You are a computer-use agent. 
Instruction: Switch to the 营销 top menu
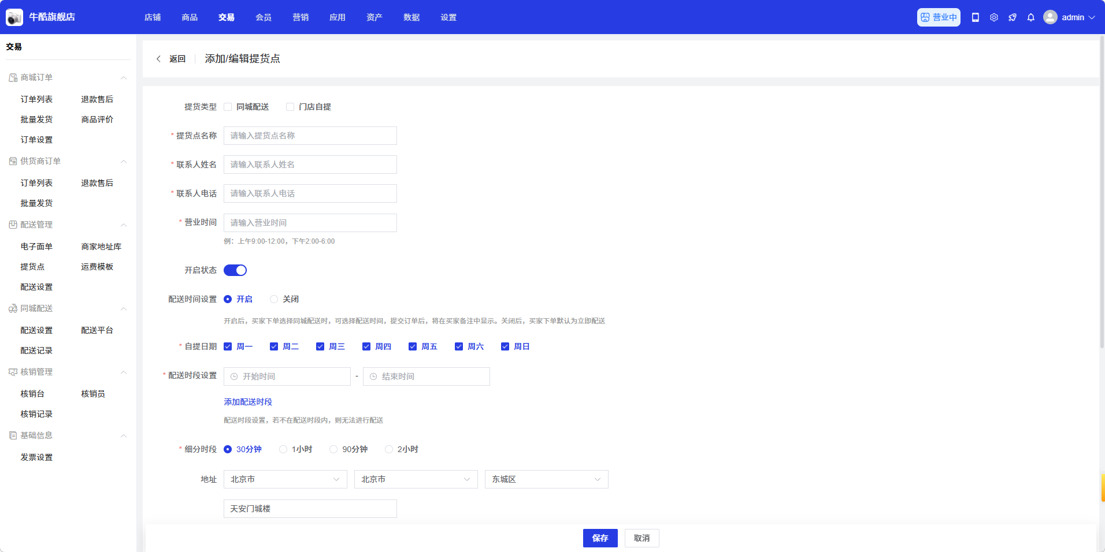pos(301,17)
